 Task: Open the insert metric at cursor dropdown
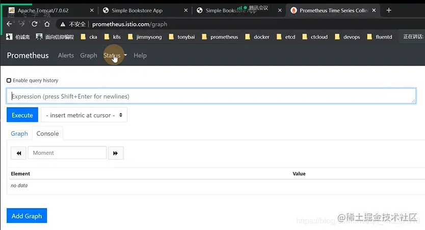pos(84,115)
